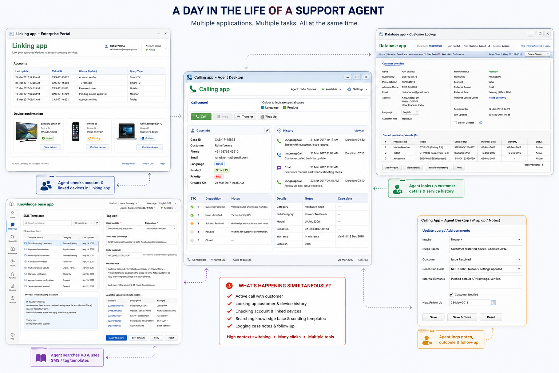Open the Outcome Issue Resolved dropdown
The image size is (559, 373).
(x=485, y=259)
